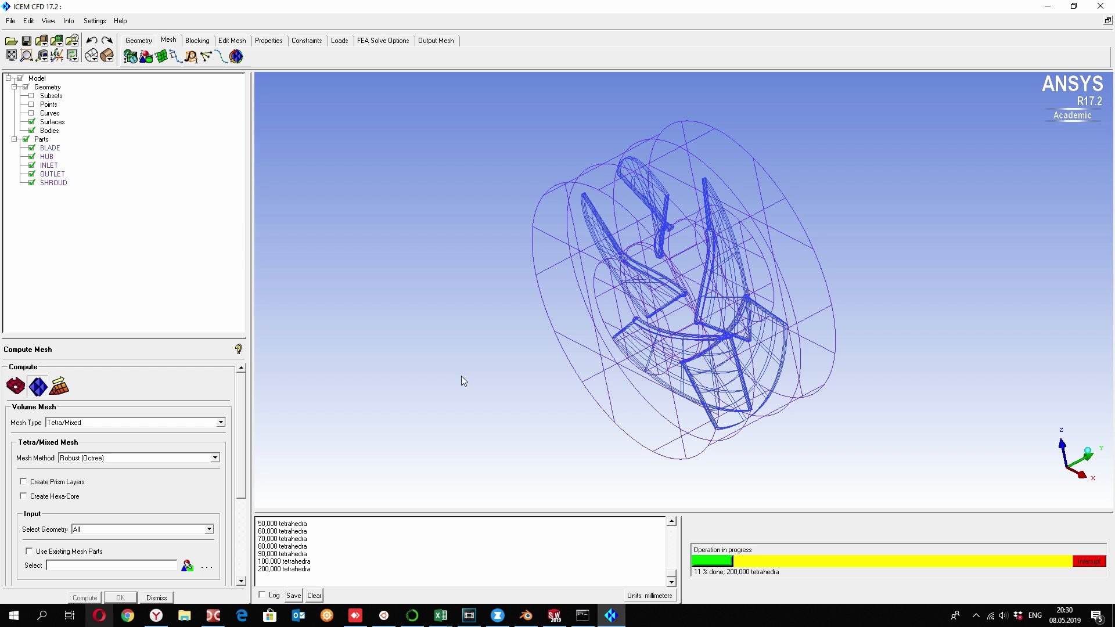
Task: Enable the Create Hexa-Core checkbox
Action: pyautogui.click(x=23, y=496)
